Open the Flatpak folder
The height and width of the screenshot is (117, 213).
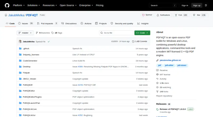pyautogui.click(x=26, y=73)
